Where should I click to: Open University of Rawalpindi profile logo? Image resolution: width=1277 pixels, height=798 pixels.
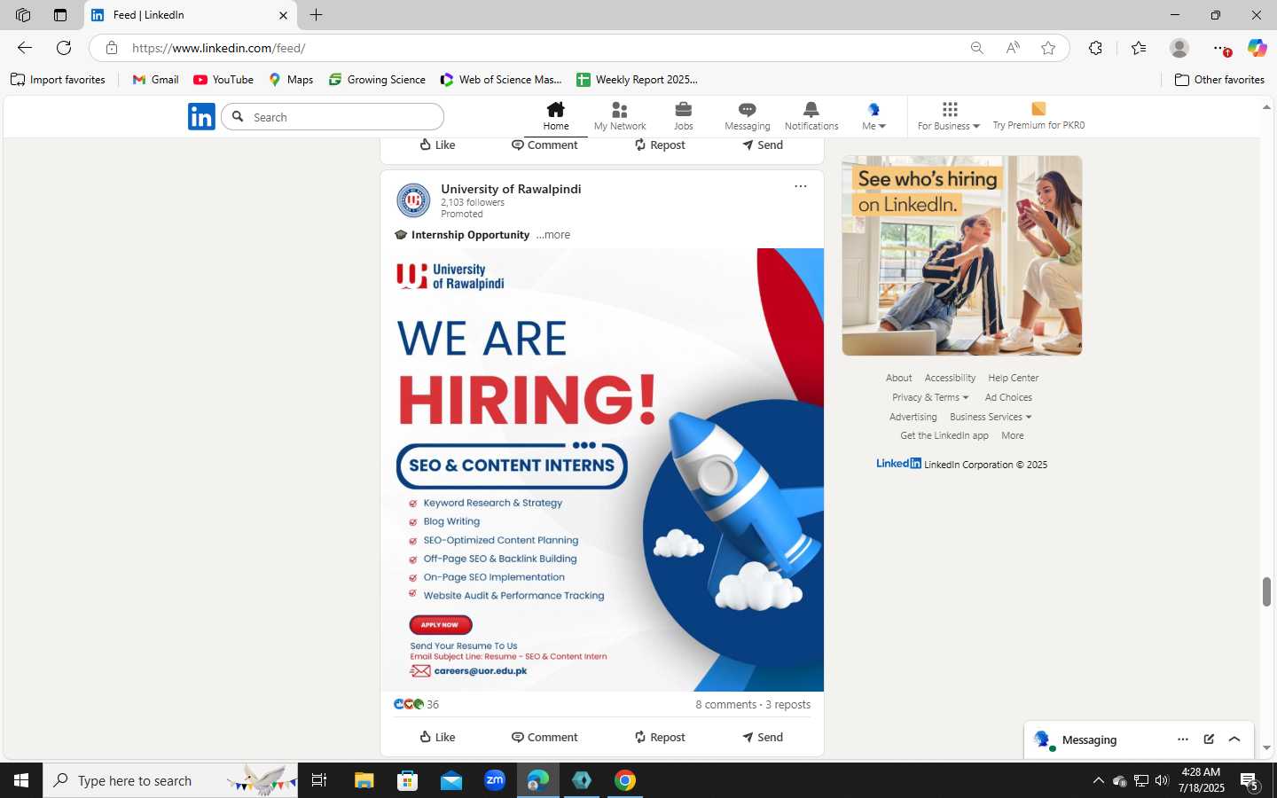click(x=413, y=200)
